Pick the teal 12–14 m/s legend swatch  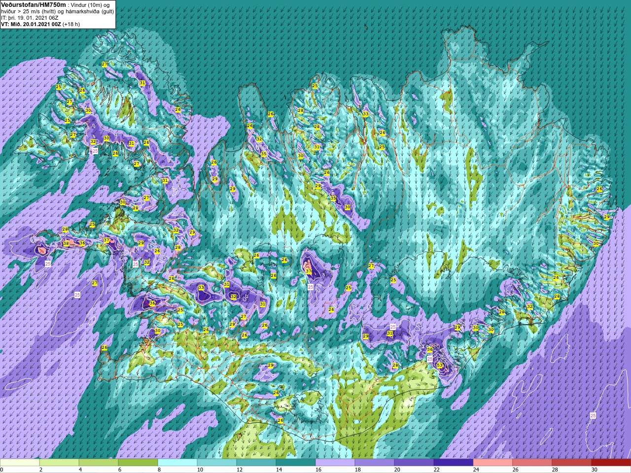coord(256,463)
